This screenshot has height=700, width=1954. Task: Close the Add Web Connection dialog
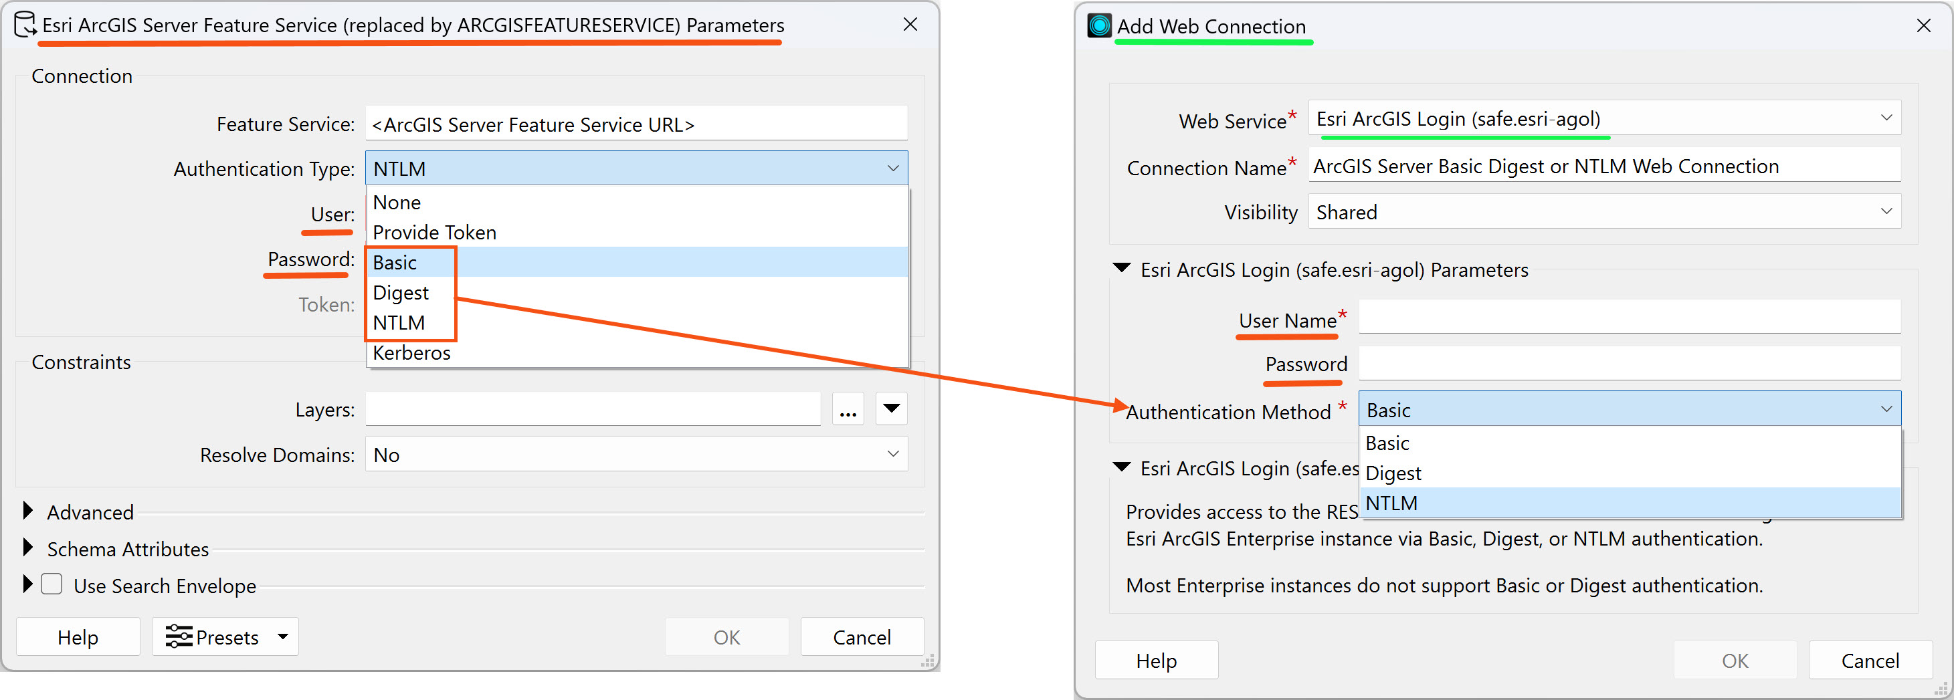(x=1924, y=27)
